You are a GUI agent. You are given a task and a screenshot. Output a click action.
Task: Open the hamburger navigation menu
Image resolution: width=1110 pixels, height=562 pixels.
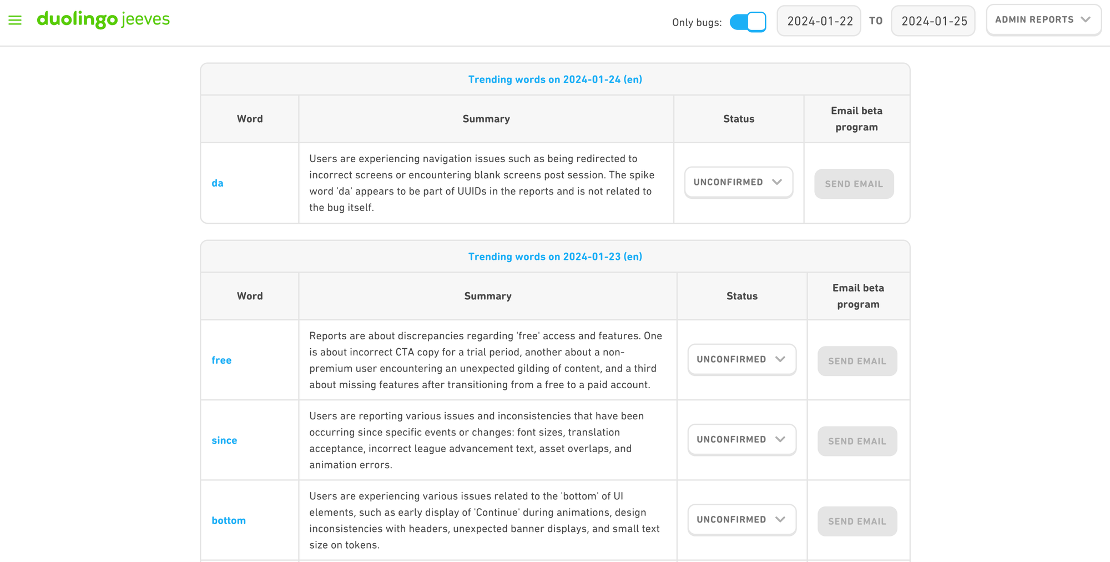click(x=15, y=19)
